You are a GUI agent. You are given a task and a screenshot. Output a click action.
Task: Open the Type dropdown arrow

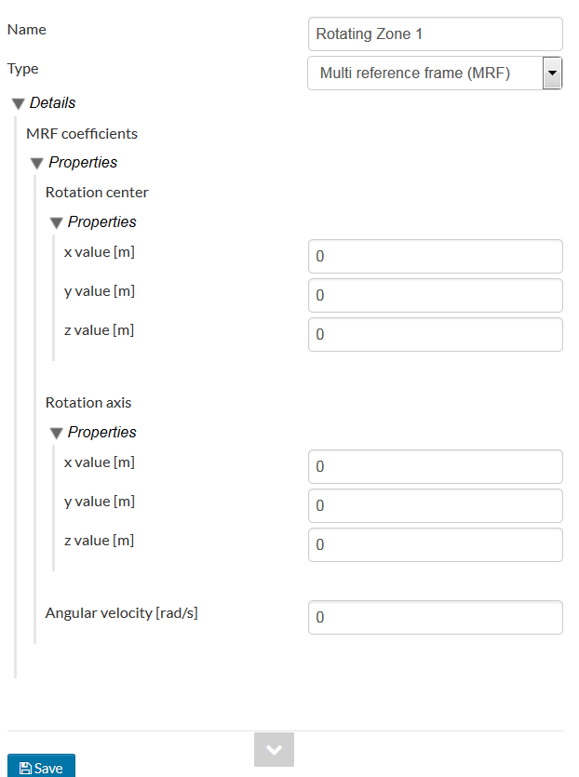pos(552,73)
